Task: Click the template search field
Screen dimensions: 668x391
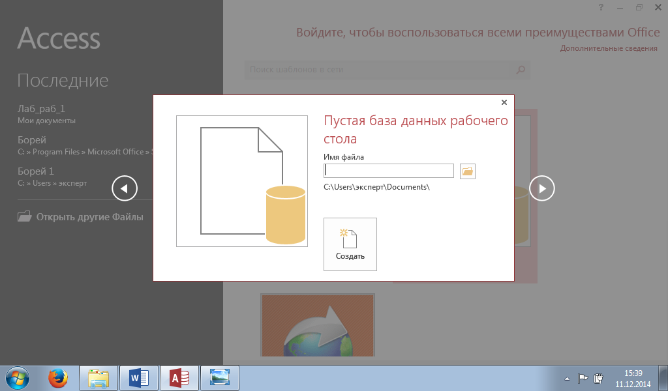Action: 378,70
